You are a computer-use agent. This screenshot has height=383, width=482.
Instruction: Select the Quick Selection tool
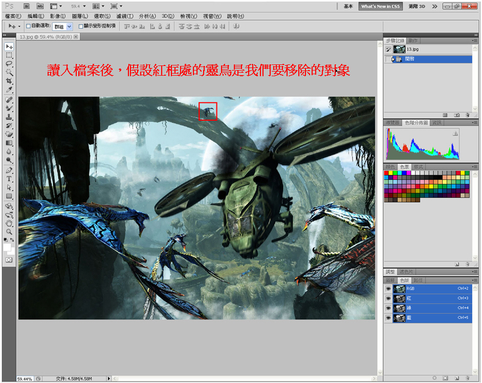click(x=9, y=73)
